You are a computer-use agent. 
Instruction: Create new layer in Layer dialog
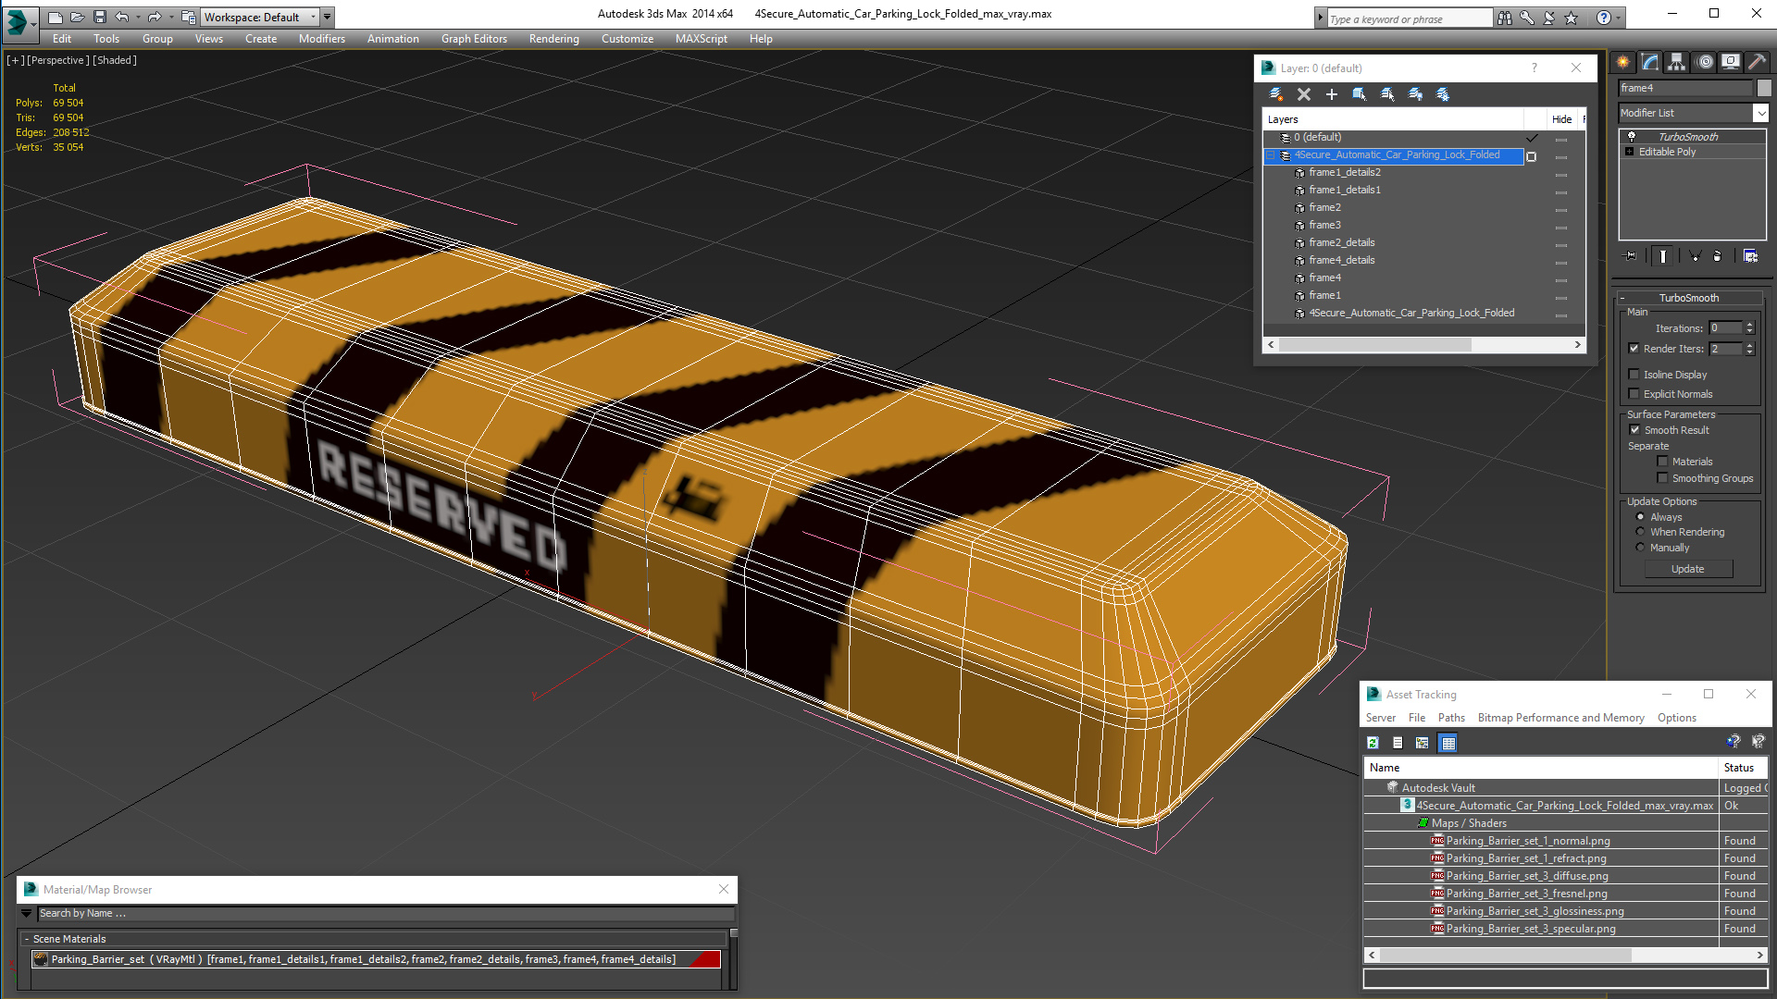[x=1276, y=94]
